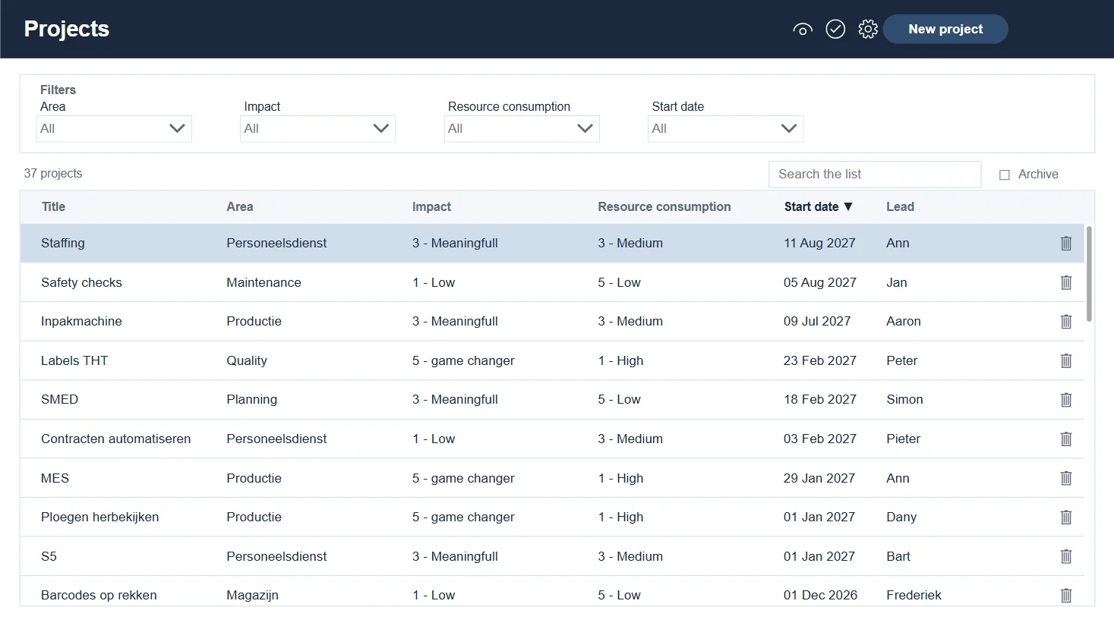Image resolution: width=1114 pixels, height=626 pixels.
Task: Enable the Archive checkbox
Action: [x=1005, y=175]
